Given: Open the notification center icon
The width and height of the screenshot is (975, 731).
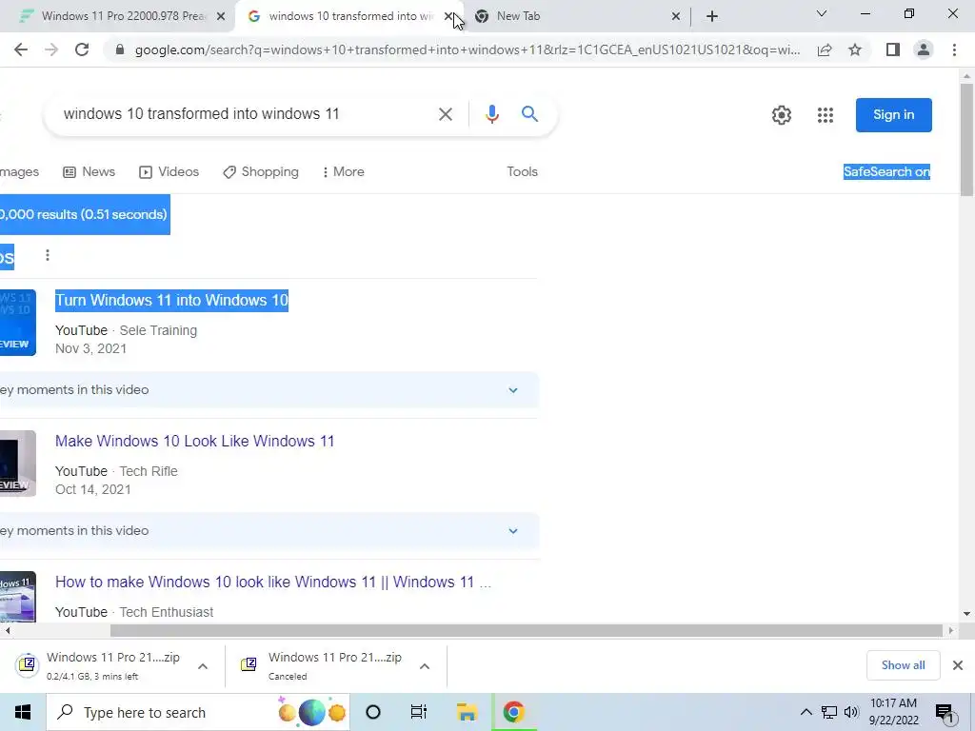Looking at the screenshot, I should [945, 712].
